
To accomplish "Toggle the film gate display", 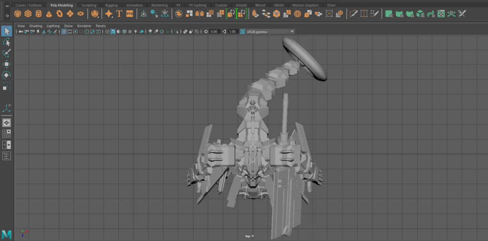I will (x=70, y=31).
